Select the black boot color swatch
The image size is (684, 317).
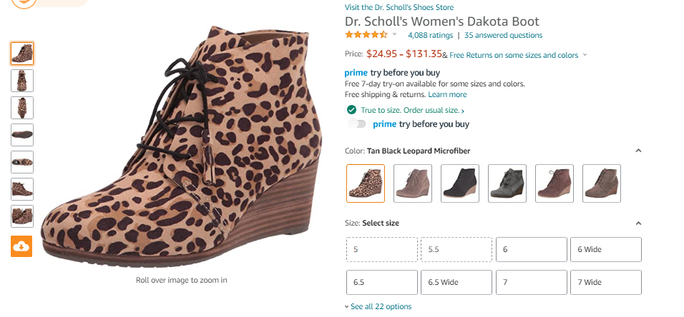tap(460, 183)
